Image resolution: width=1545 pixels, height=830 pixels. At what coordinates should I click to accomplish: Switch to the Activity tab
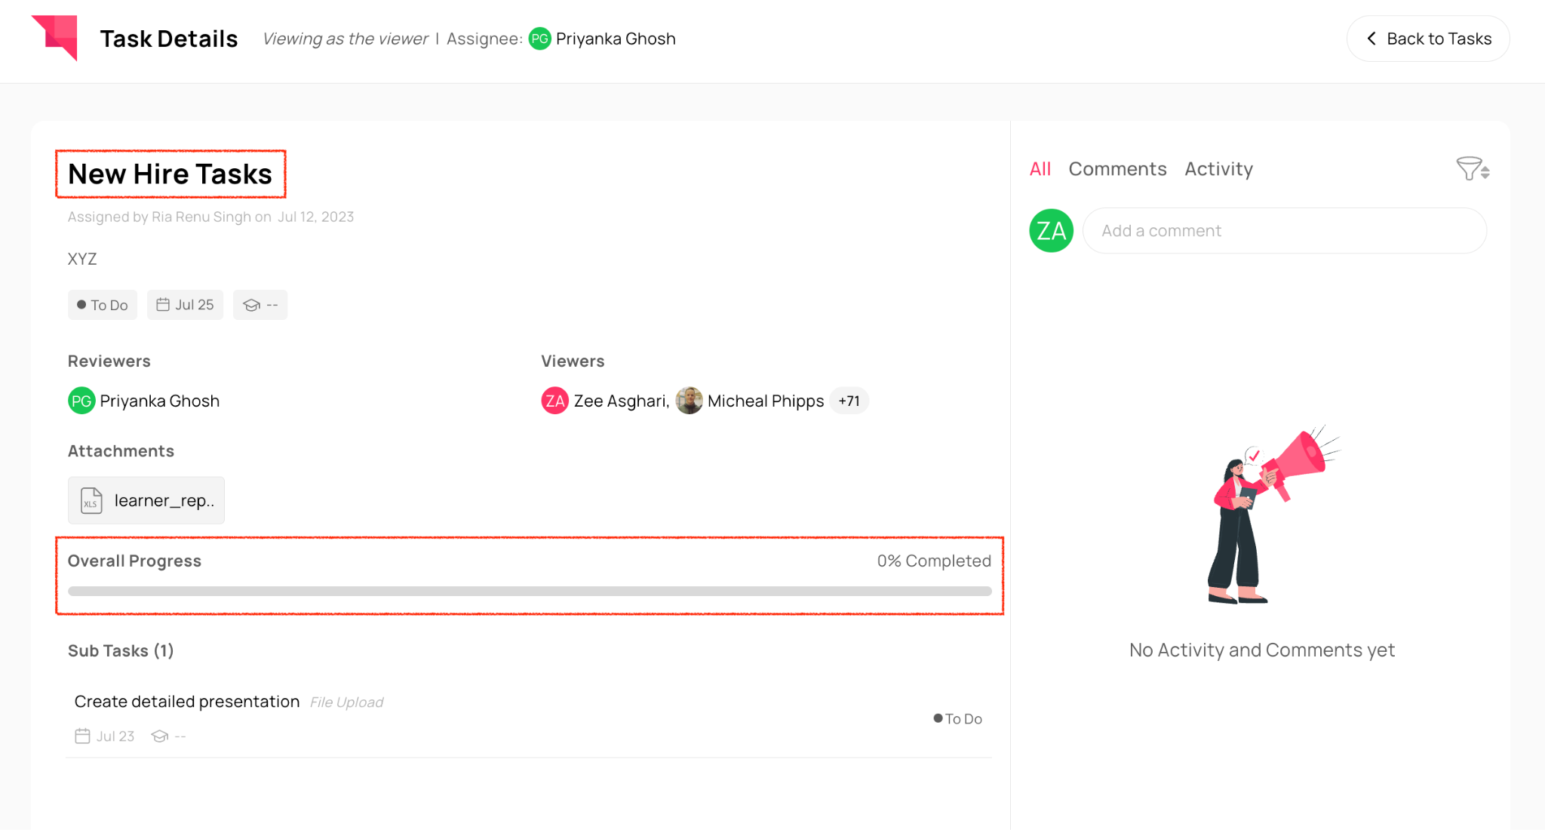[x=1218, y=169]
